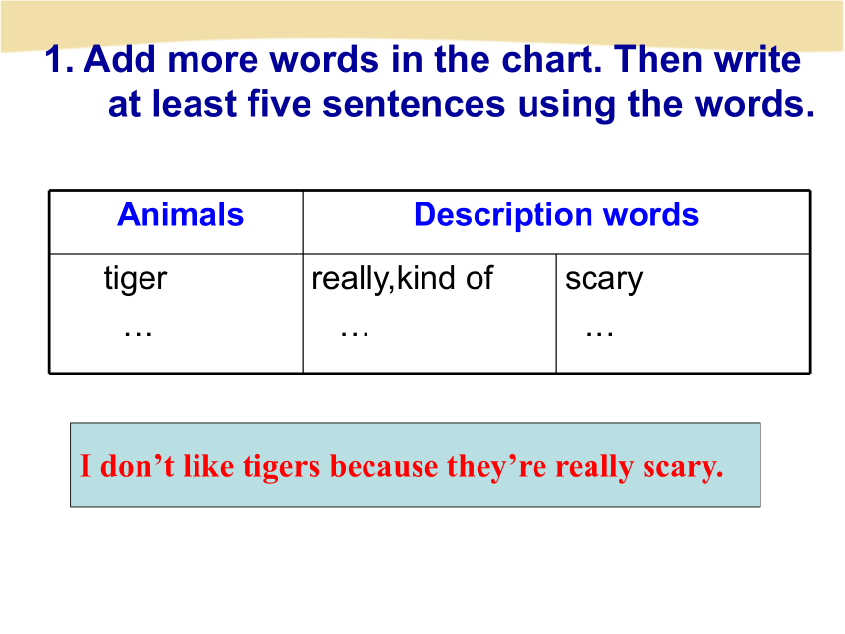Click the ellipsis under 'scary'
The height and width of the screenshot is (634, 845).
tap(599, 334)
